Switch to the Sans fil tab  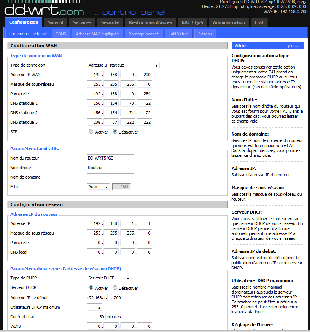(x=56, y=22)
